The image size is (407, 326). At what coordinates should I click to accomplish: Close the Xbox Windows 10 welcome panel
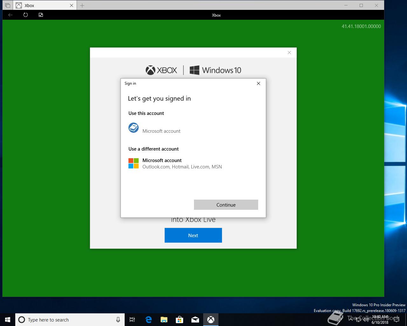289,53
